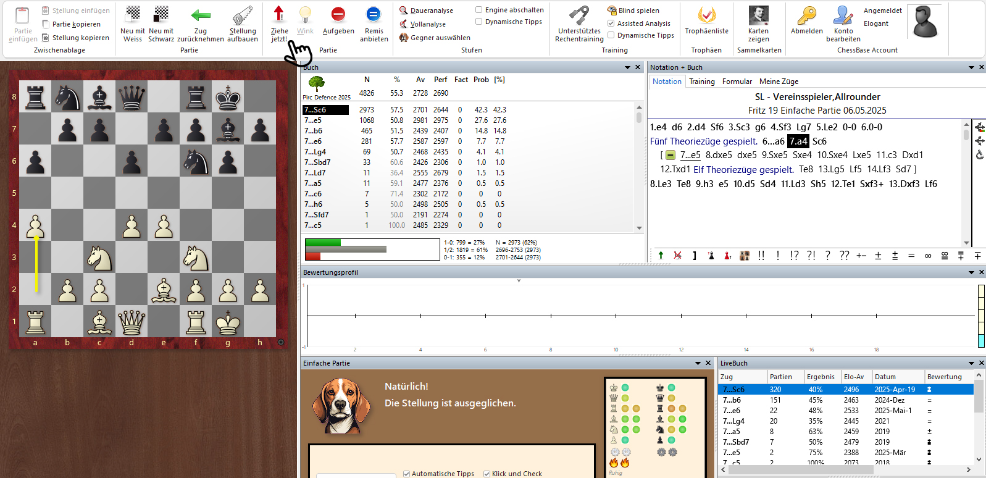Screen dimensions: 986x478
Task: Open the Bewertungsprofil panel dropdown arrow
Action: (x=971, y=272)
